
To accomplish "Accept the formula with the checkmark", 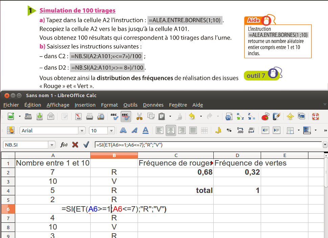I will click(x=86, y=145).
